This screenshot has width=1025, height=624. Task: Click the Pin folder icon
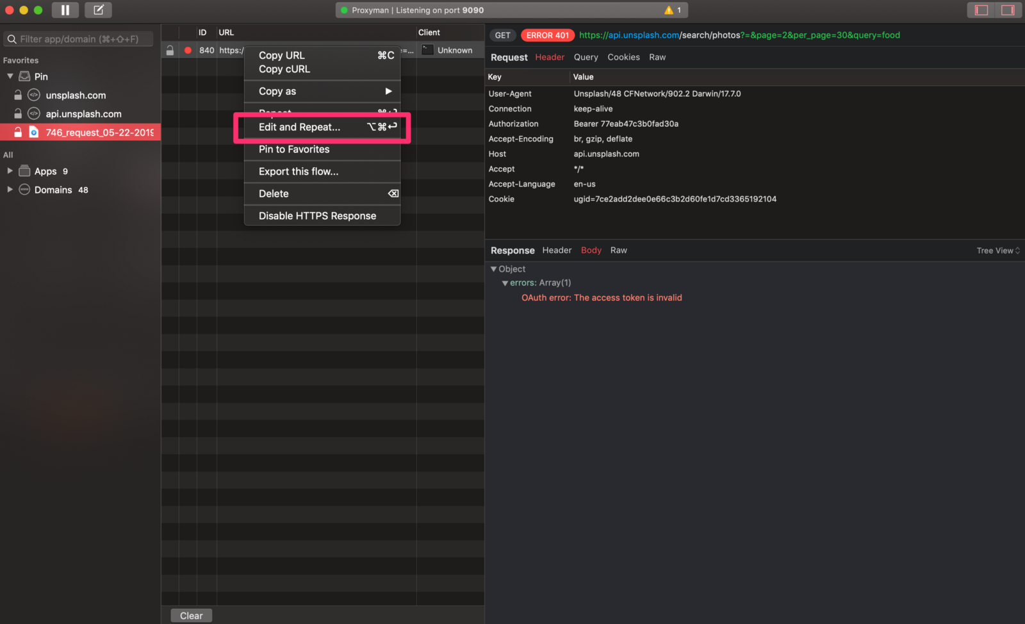point(25,76)
